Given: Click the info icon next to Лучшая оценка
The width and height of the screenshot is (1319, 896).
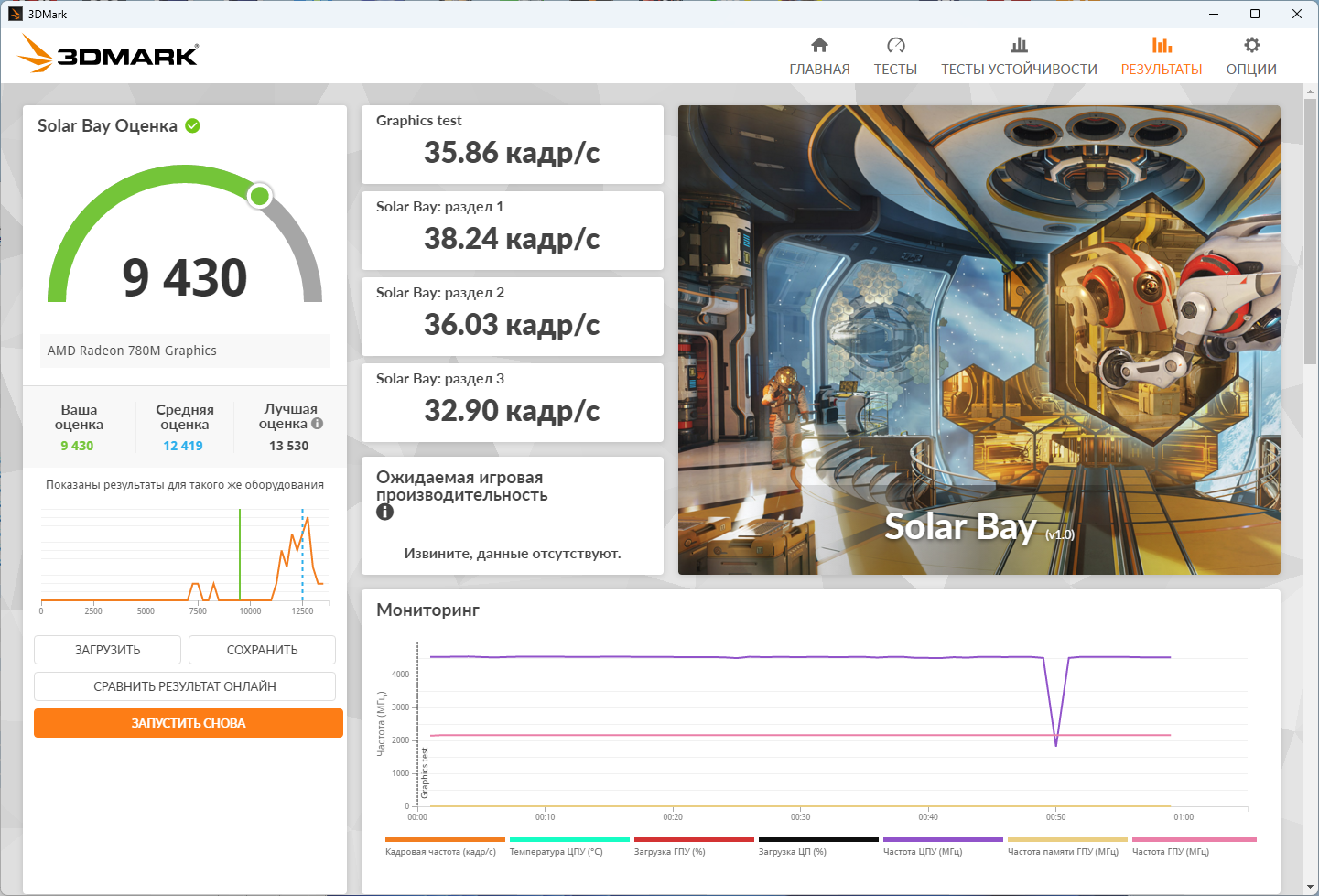Looking at the screenshot, I should (317, 424).
